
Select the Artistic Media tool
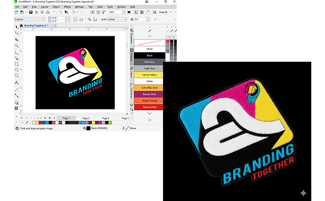pyautogui.click(x=16, y=59)
